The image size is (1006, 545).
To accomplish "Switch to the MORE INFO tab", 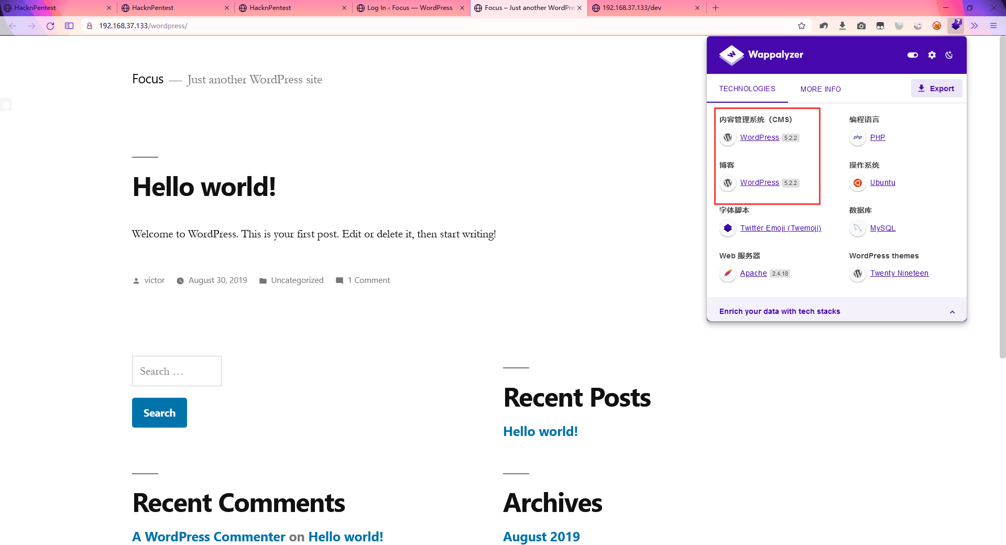I will [821, 89].
